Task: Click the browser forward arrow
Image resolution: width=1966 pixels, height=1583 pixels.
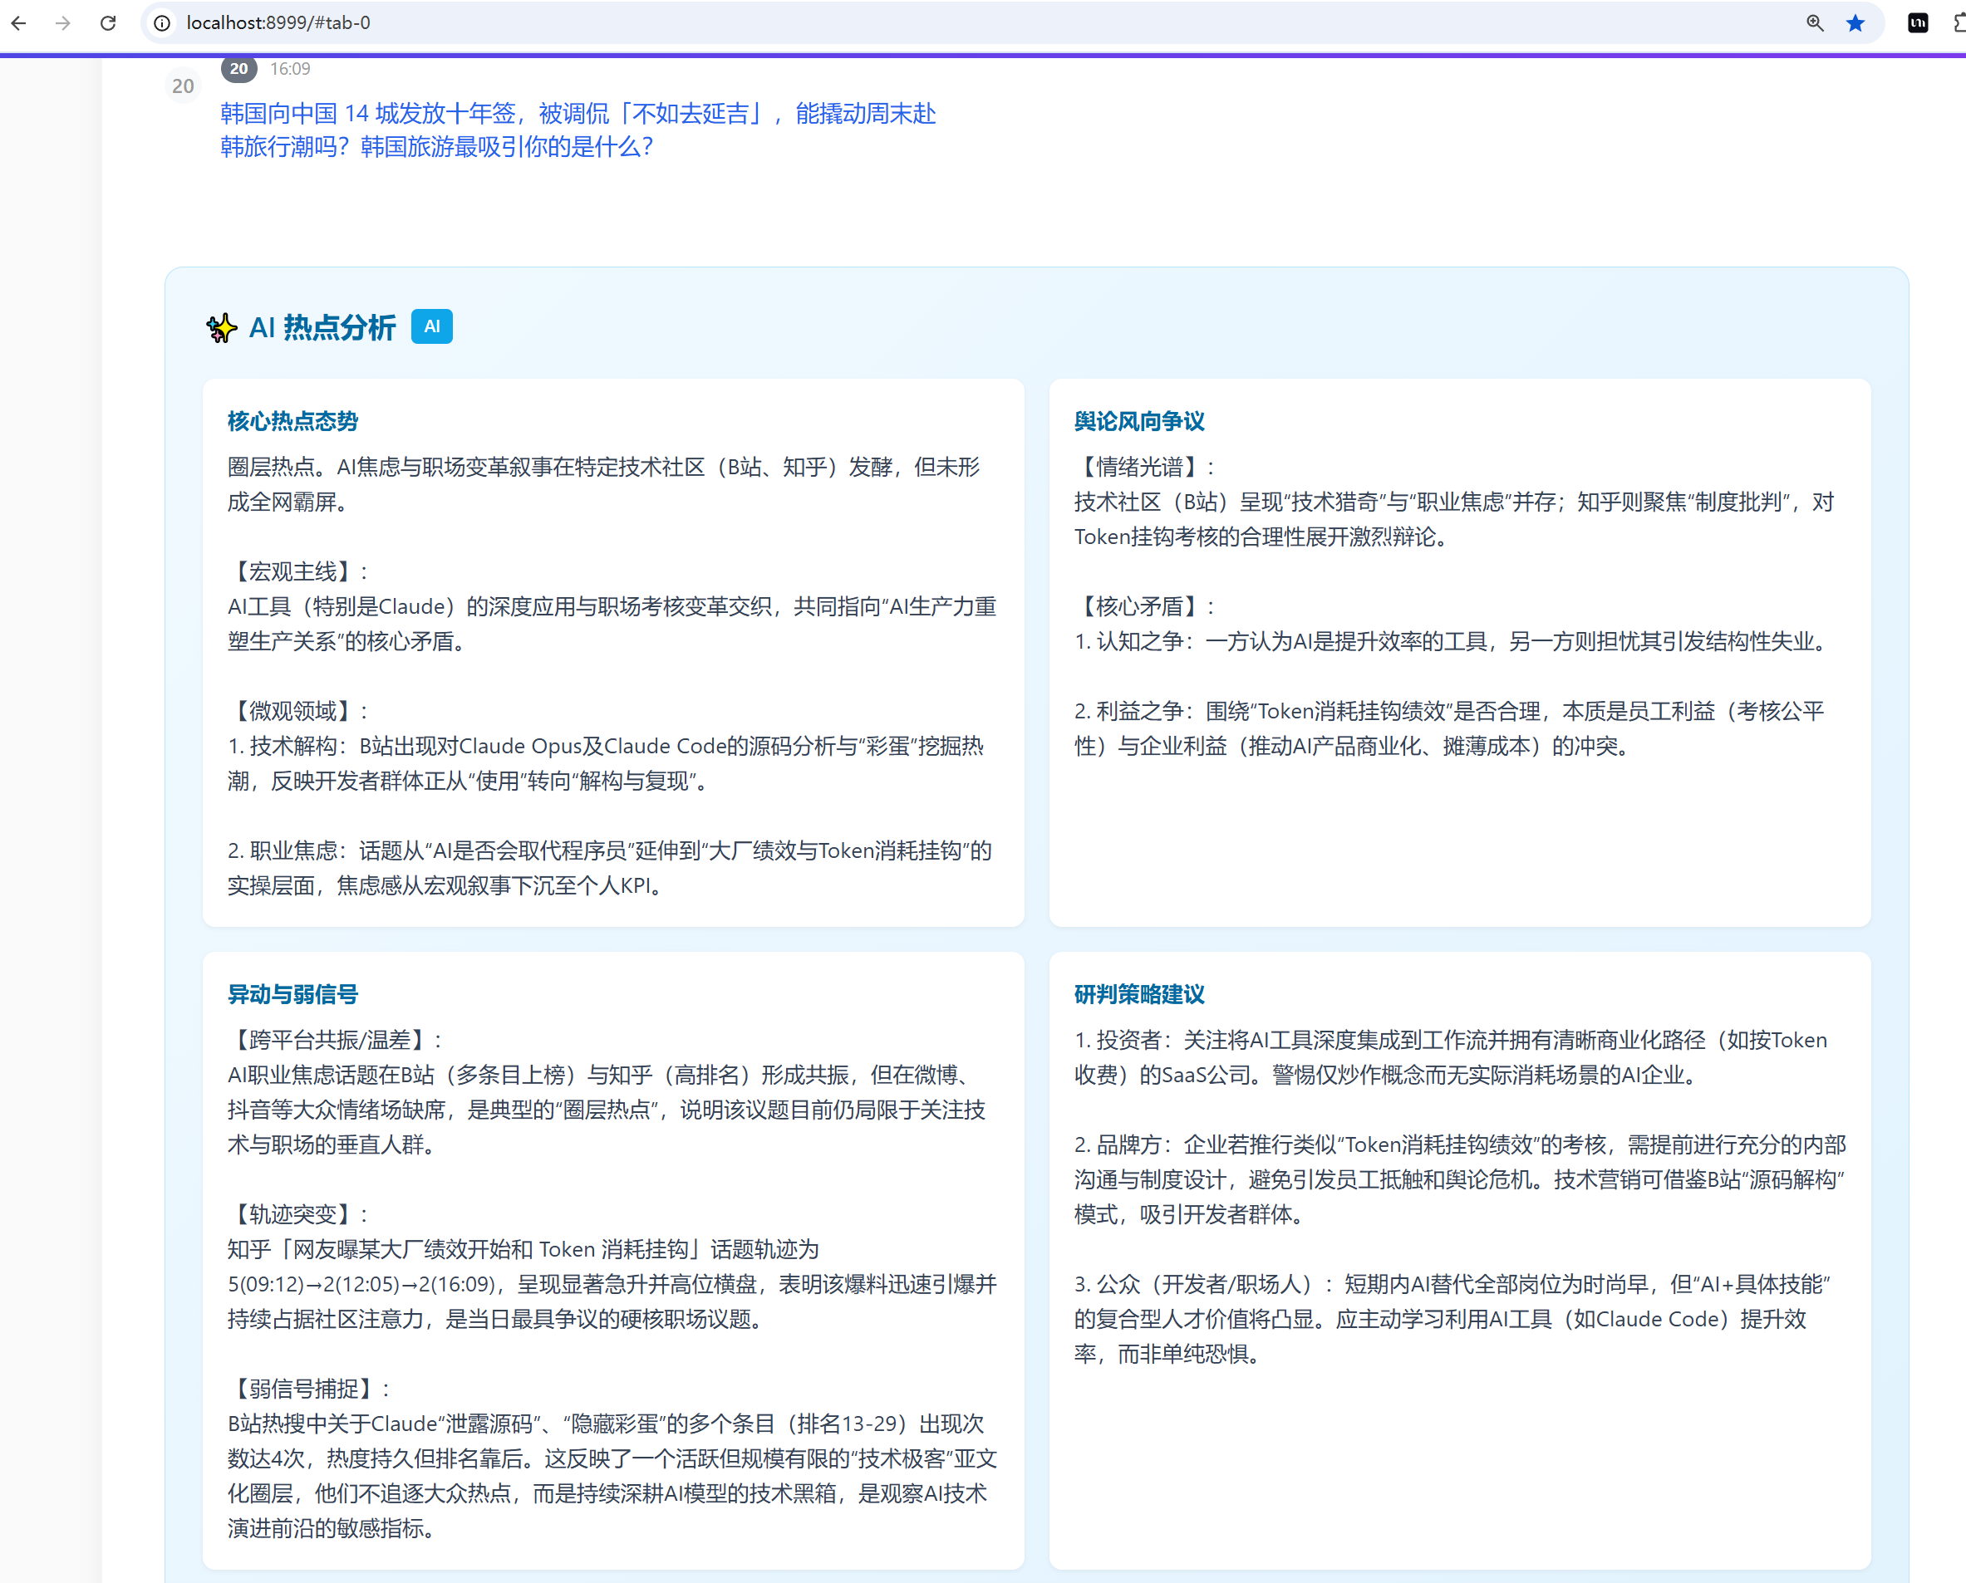Action: click(63, 22)
